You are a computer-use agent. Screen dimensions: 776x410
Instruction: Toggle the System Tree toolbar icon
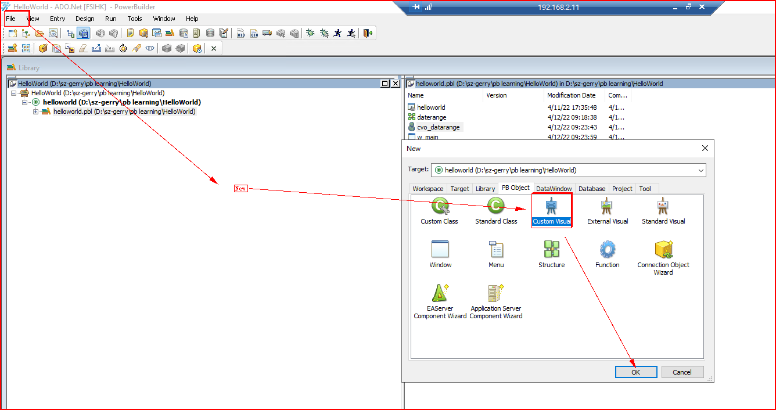71,33
